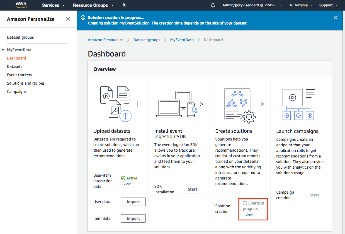
Task: Click the AWS home logo
Action: tap(21, 5)
